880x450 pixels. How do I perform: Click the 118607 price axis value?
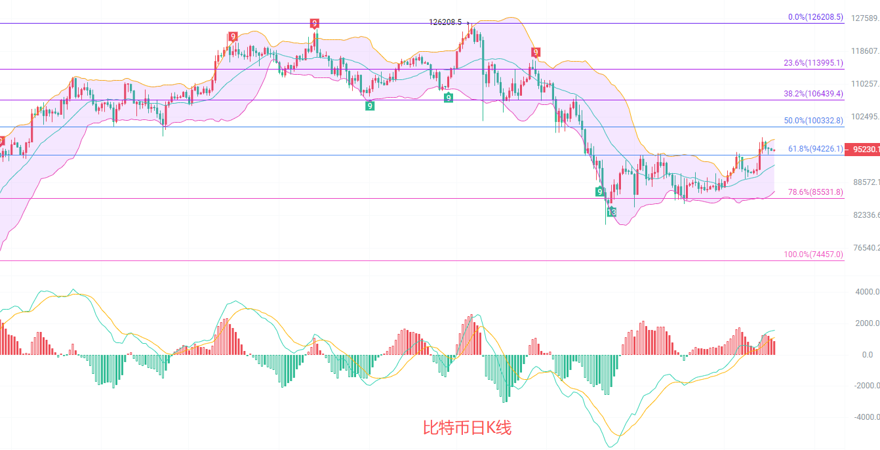click(864, 51)
